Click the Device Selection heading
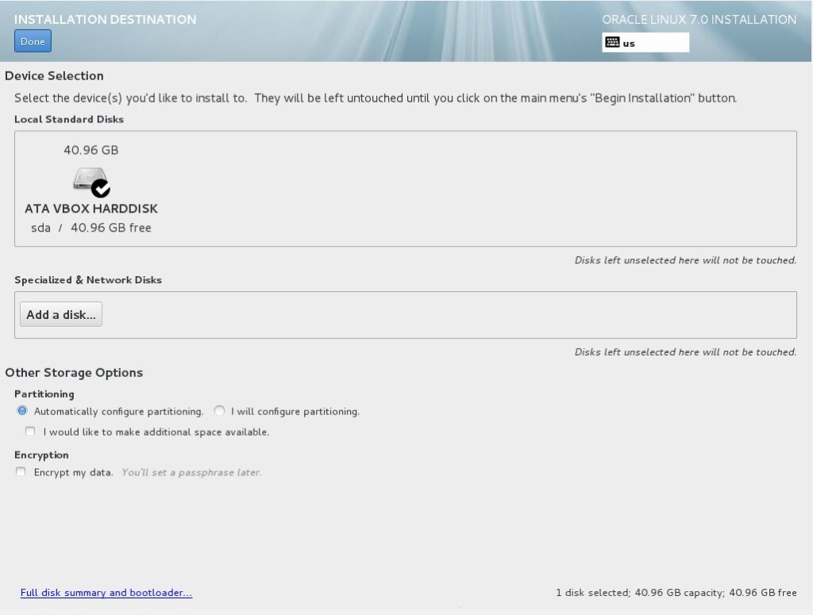 [55, 75]
